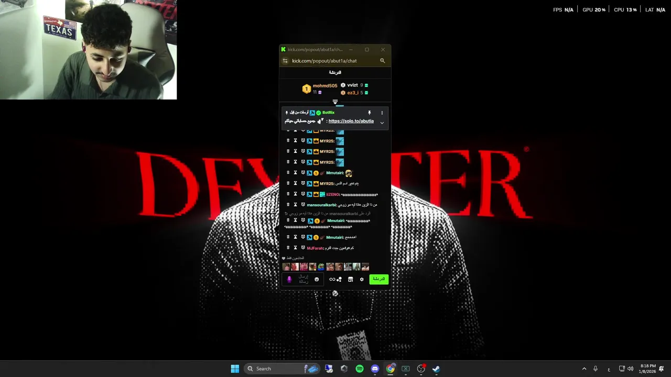Unpin the BotRix pinned message with pin icon
Viewport: 671px width, 377px height.
tap(369, 113)
